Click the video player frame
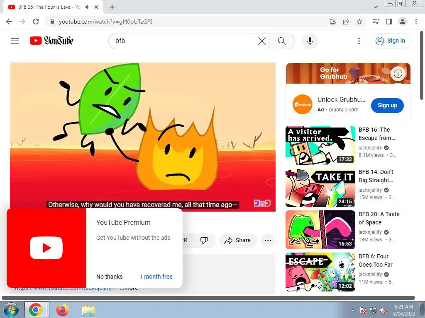Screen dimensions: 425x318 pyautogui.click(x=143, y=137)
